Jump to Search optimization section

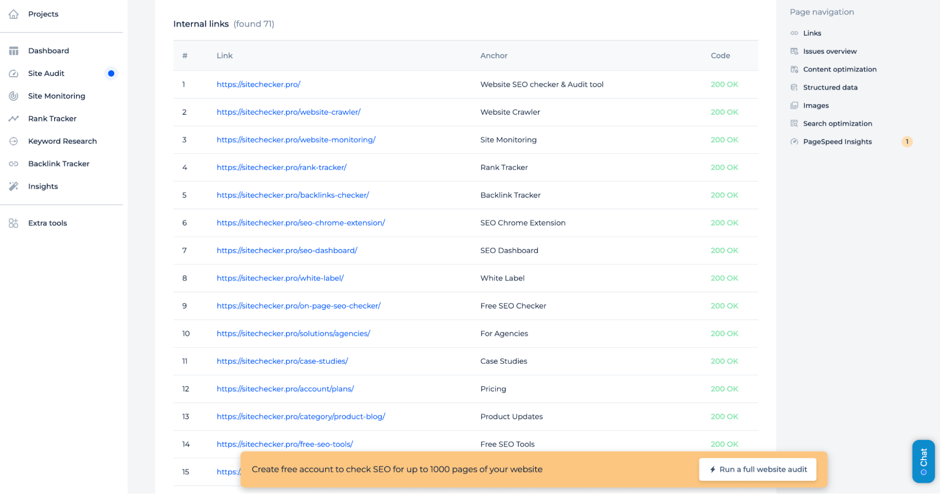837,123
